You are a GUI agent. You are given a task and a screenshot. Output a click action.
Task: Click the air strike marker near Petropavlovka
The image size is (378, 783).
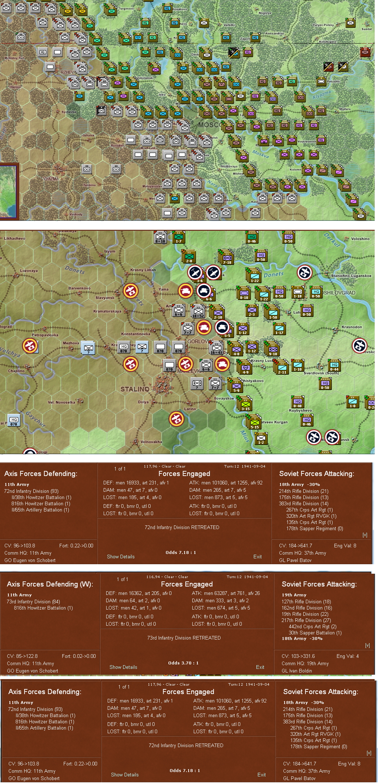30,346
